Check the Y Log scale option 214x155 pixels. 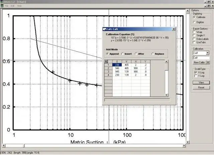click(196, 76)
